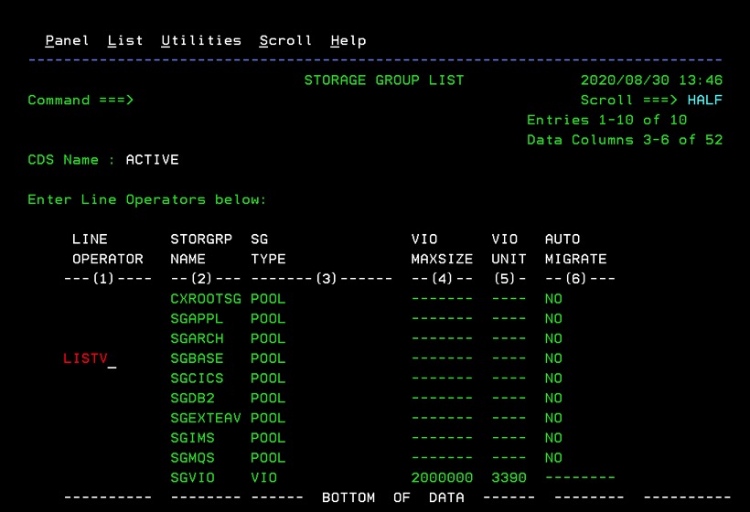Click POOL type in SGMQS row
The height and width of the screenshot is (512, 750).
268,458
